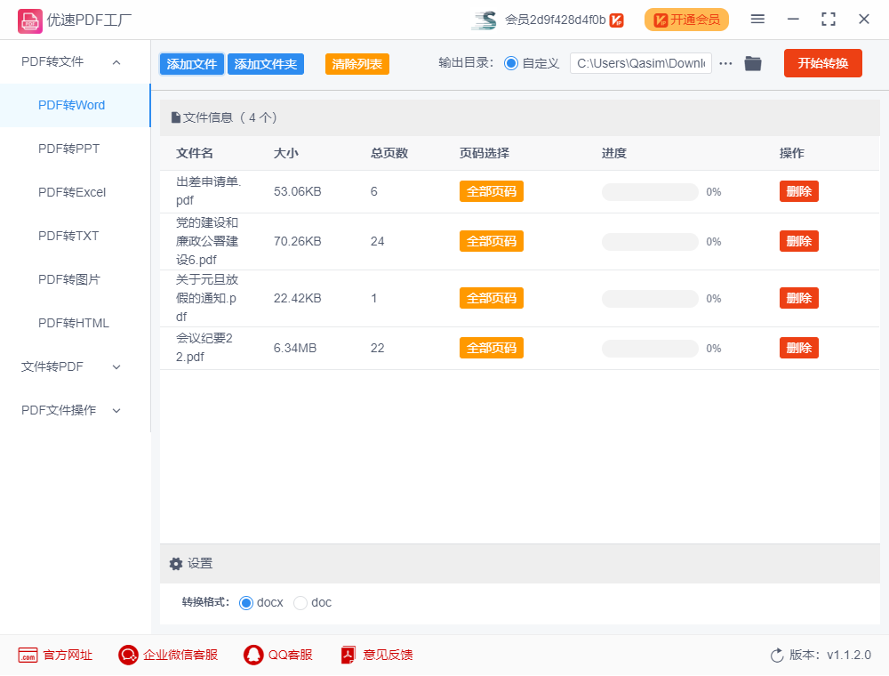
Task: Collapse the PDF转文件 section
Action: 116,61
